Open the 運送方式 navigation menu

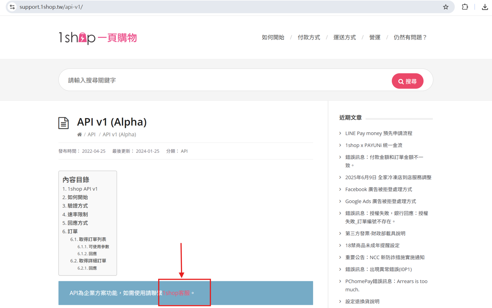pyautogui.click(x=344, y=37)
